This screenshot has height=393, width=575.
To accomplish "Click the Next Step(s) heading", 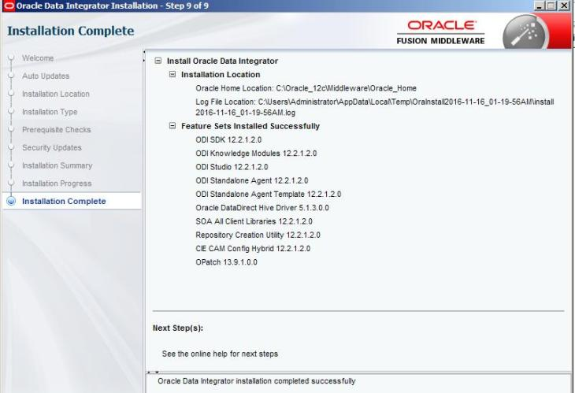I will (x=178, y=328).
